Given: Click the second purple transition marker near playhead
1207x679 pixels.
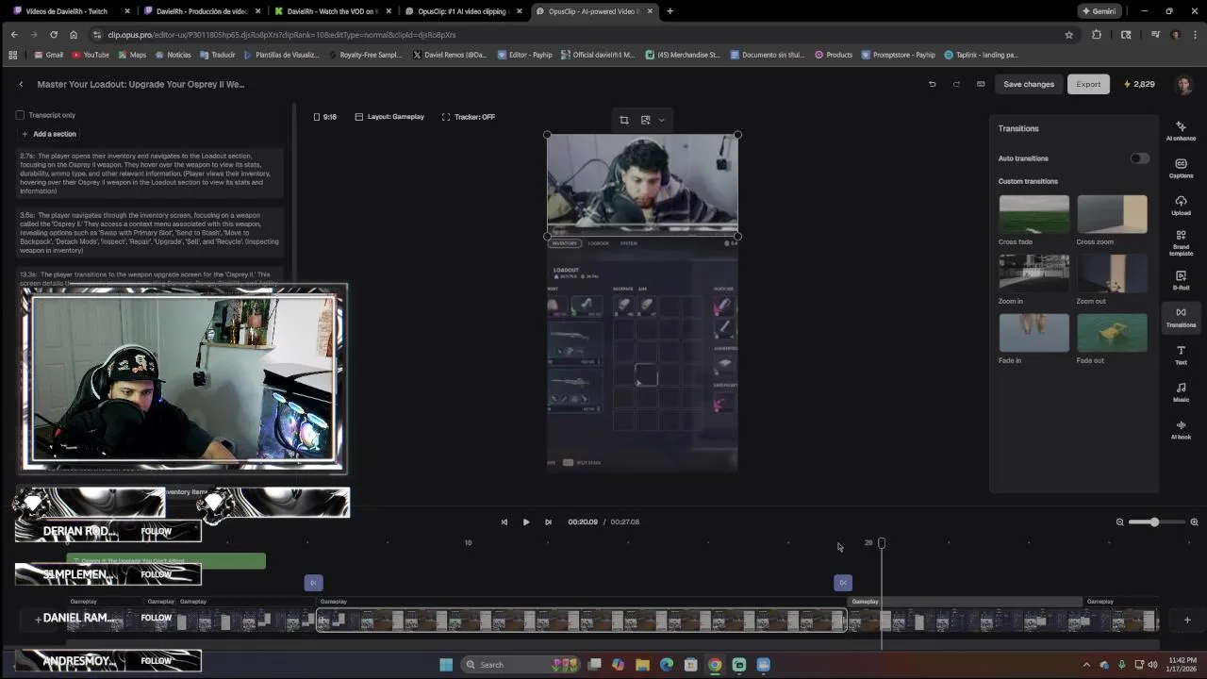Looking at the screenshot, I should 843,583.
